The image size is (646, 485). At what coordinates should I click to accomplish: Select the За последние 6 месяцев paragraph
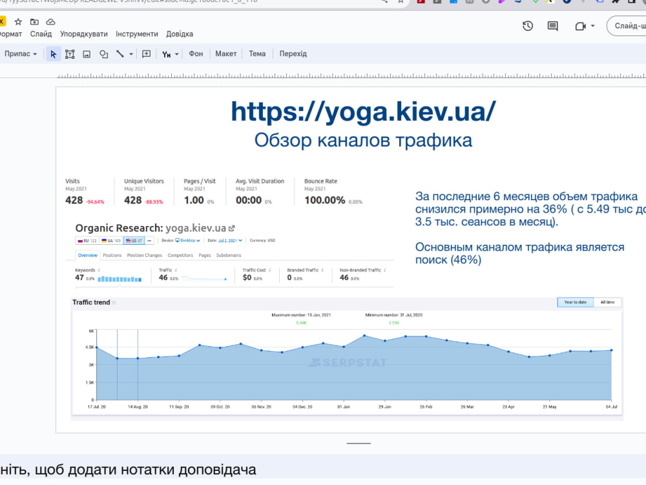[530, 209]
